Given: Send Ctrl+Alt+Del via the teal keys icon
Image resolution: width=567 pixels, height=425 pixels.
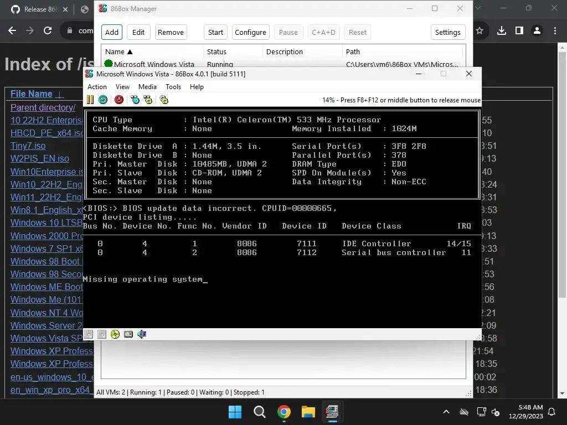Looking at the screenshot, I should pyautogui.click(x=135, y=100).
